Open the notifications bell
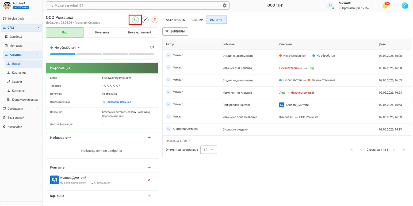The image size is (413, 206). coord(385,6)
